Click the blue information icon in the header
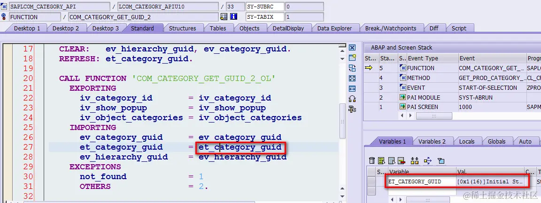541x203 pixels. 233,16
